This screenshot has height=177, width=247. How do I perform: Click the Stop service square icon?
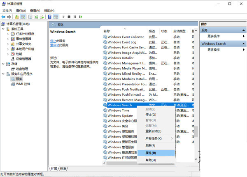69,17
